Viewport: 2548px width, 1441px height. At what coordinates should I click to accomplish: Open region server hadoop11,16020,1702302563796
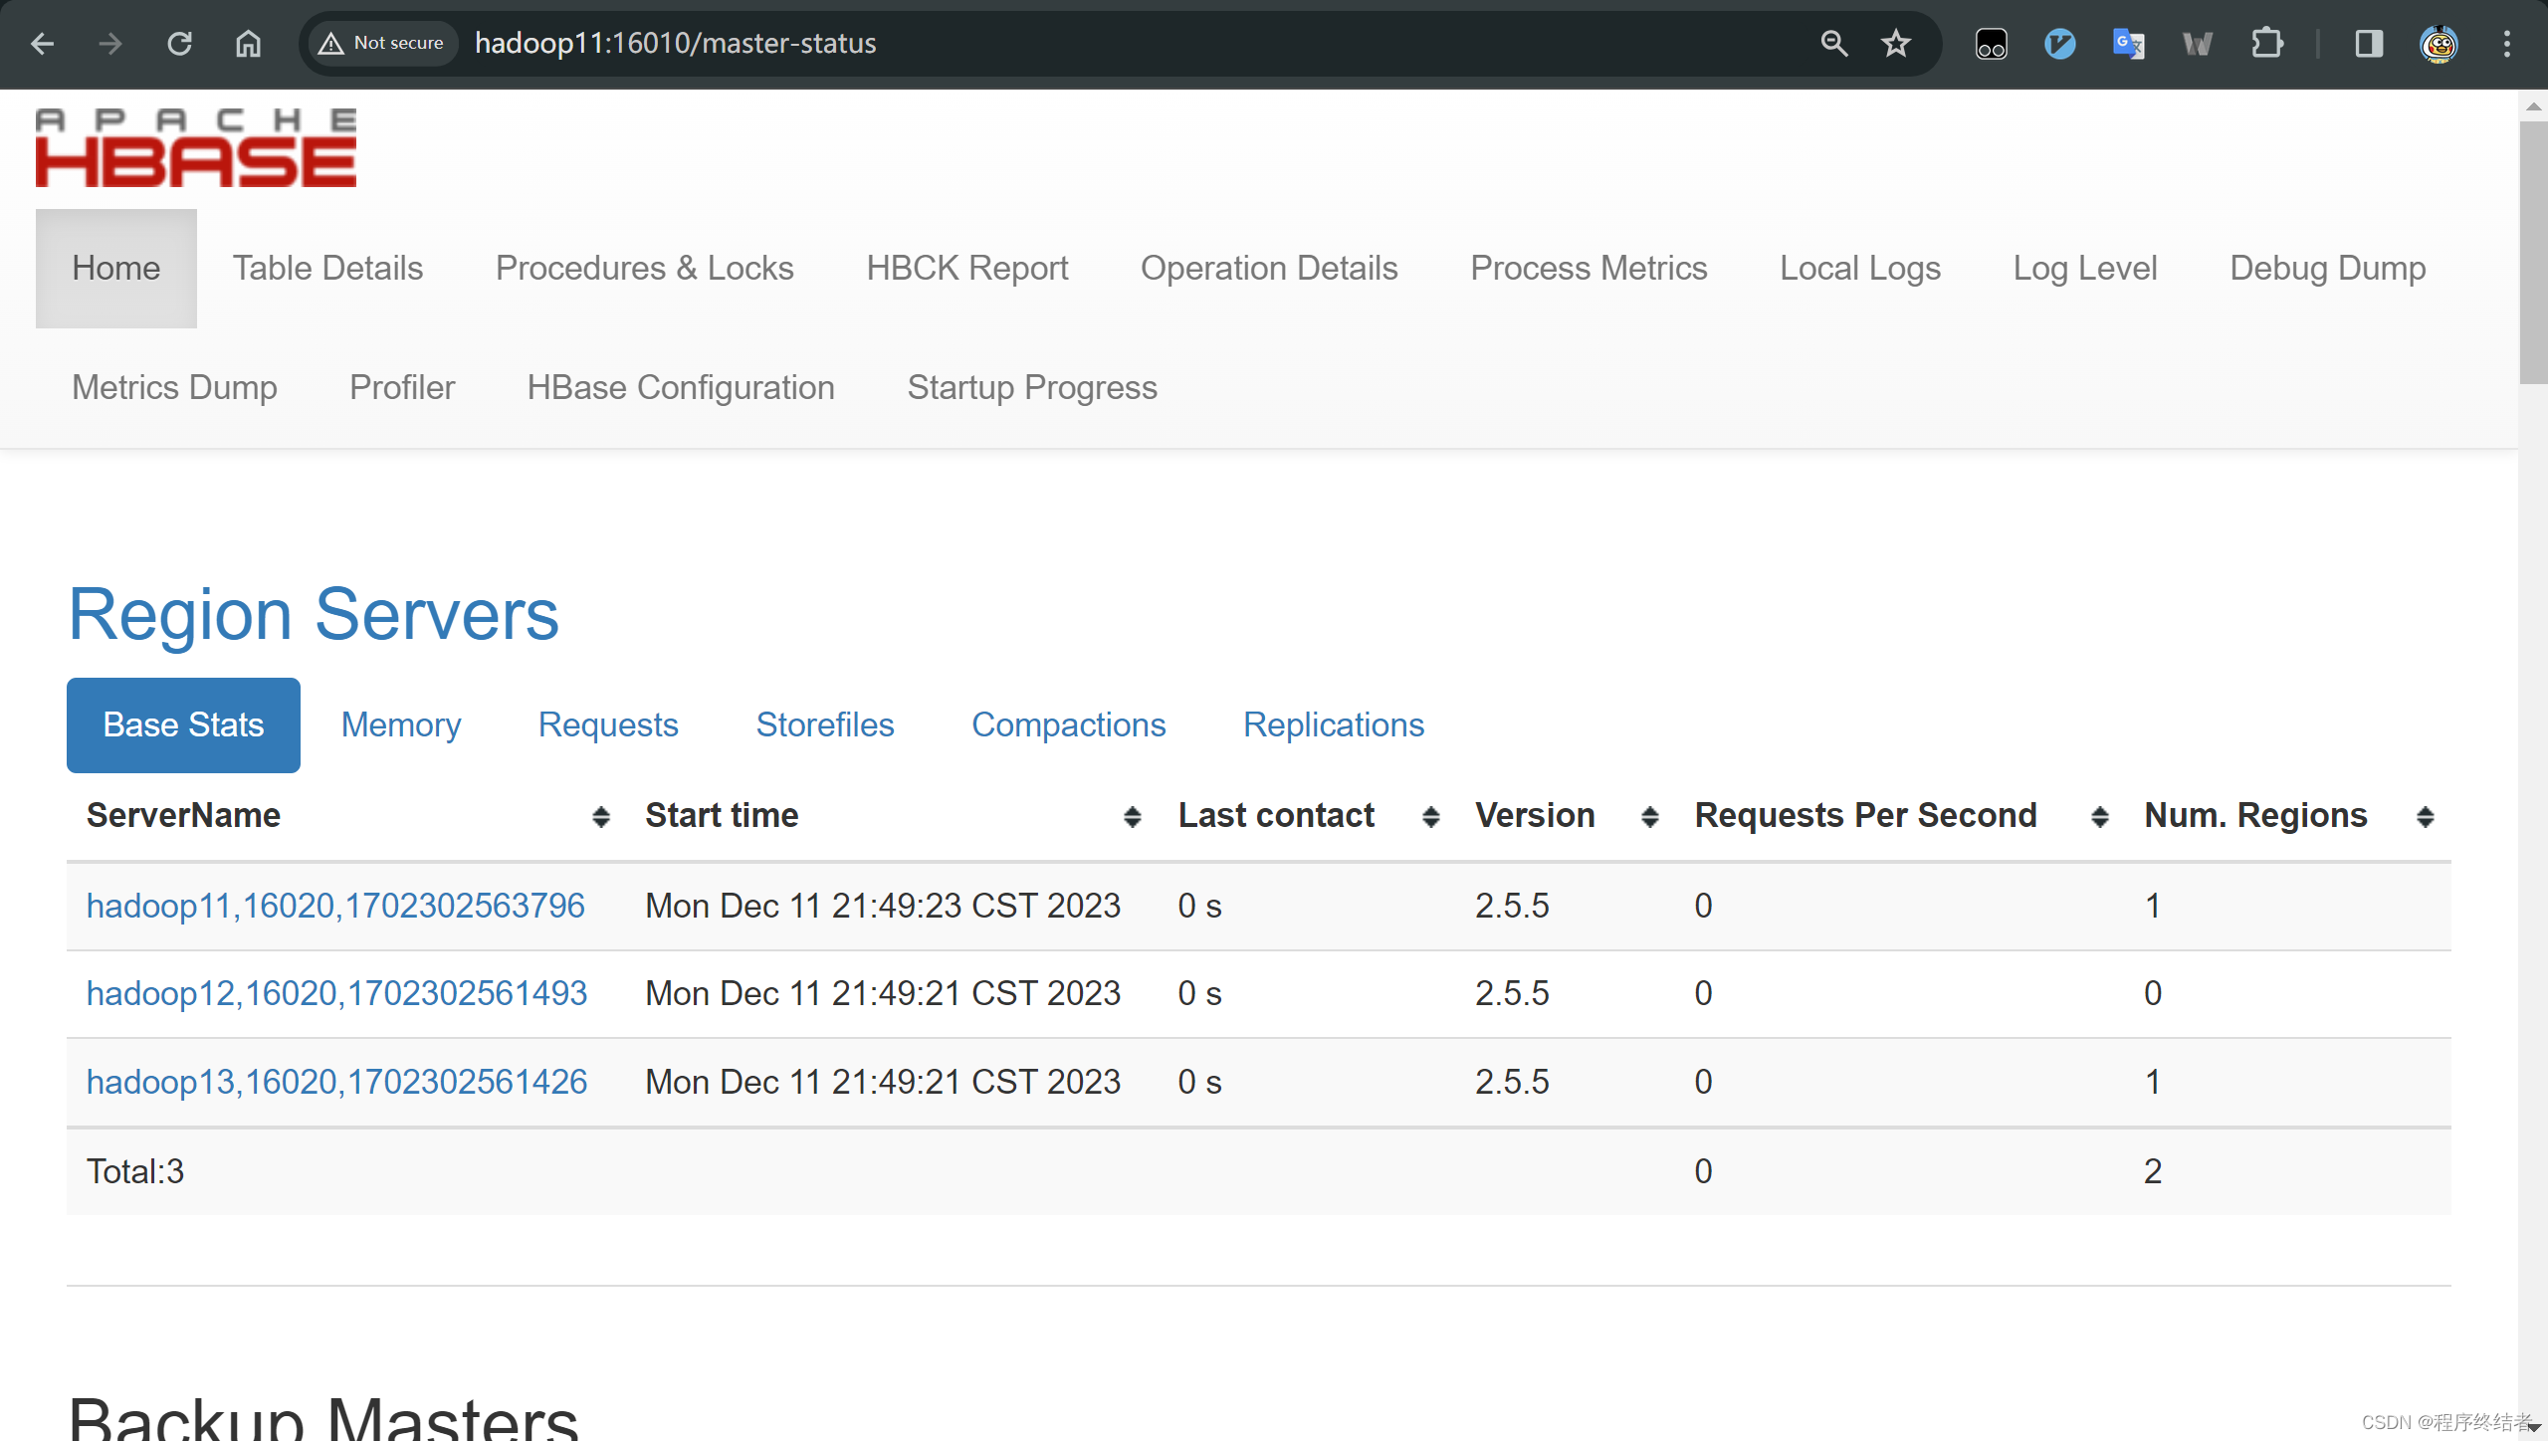tap(335, 906)
